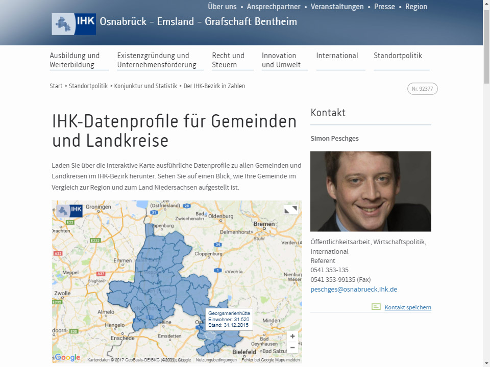Click the Nr. 92377 badge
Viewport: 490px width, 367px height.
click(x=422, y=89)
